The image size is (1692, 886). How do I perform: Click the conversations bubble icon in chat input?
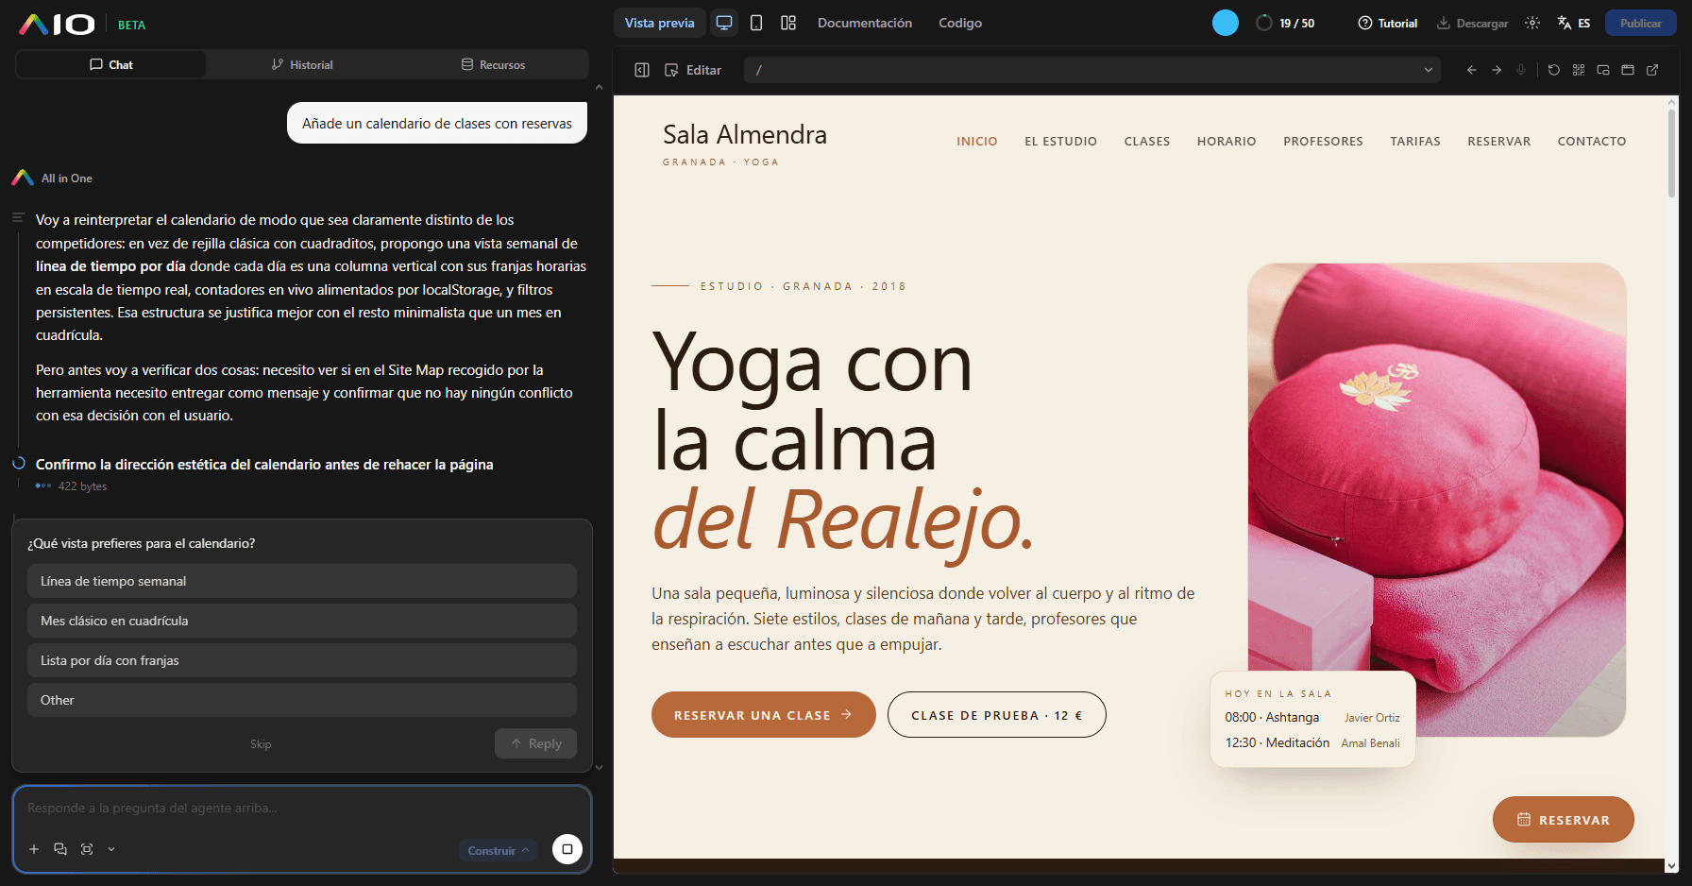tap(60, 849)
